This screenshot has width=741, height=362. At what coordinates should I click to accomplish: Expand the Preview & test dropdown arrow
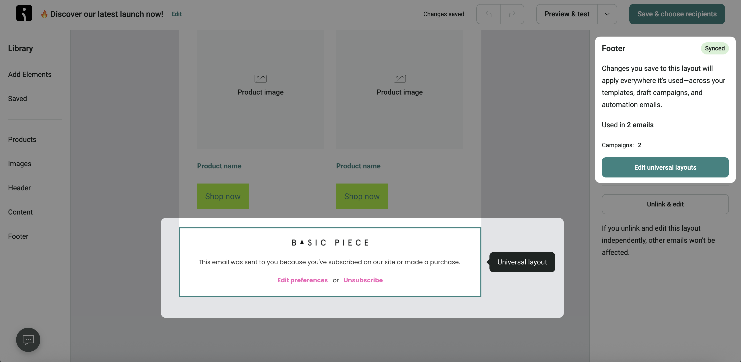pyautogui.click(x=607, y=14)
